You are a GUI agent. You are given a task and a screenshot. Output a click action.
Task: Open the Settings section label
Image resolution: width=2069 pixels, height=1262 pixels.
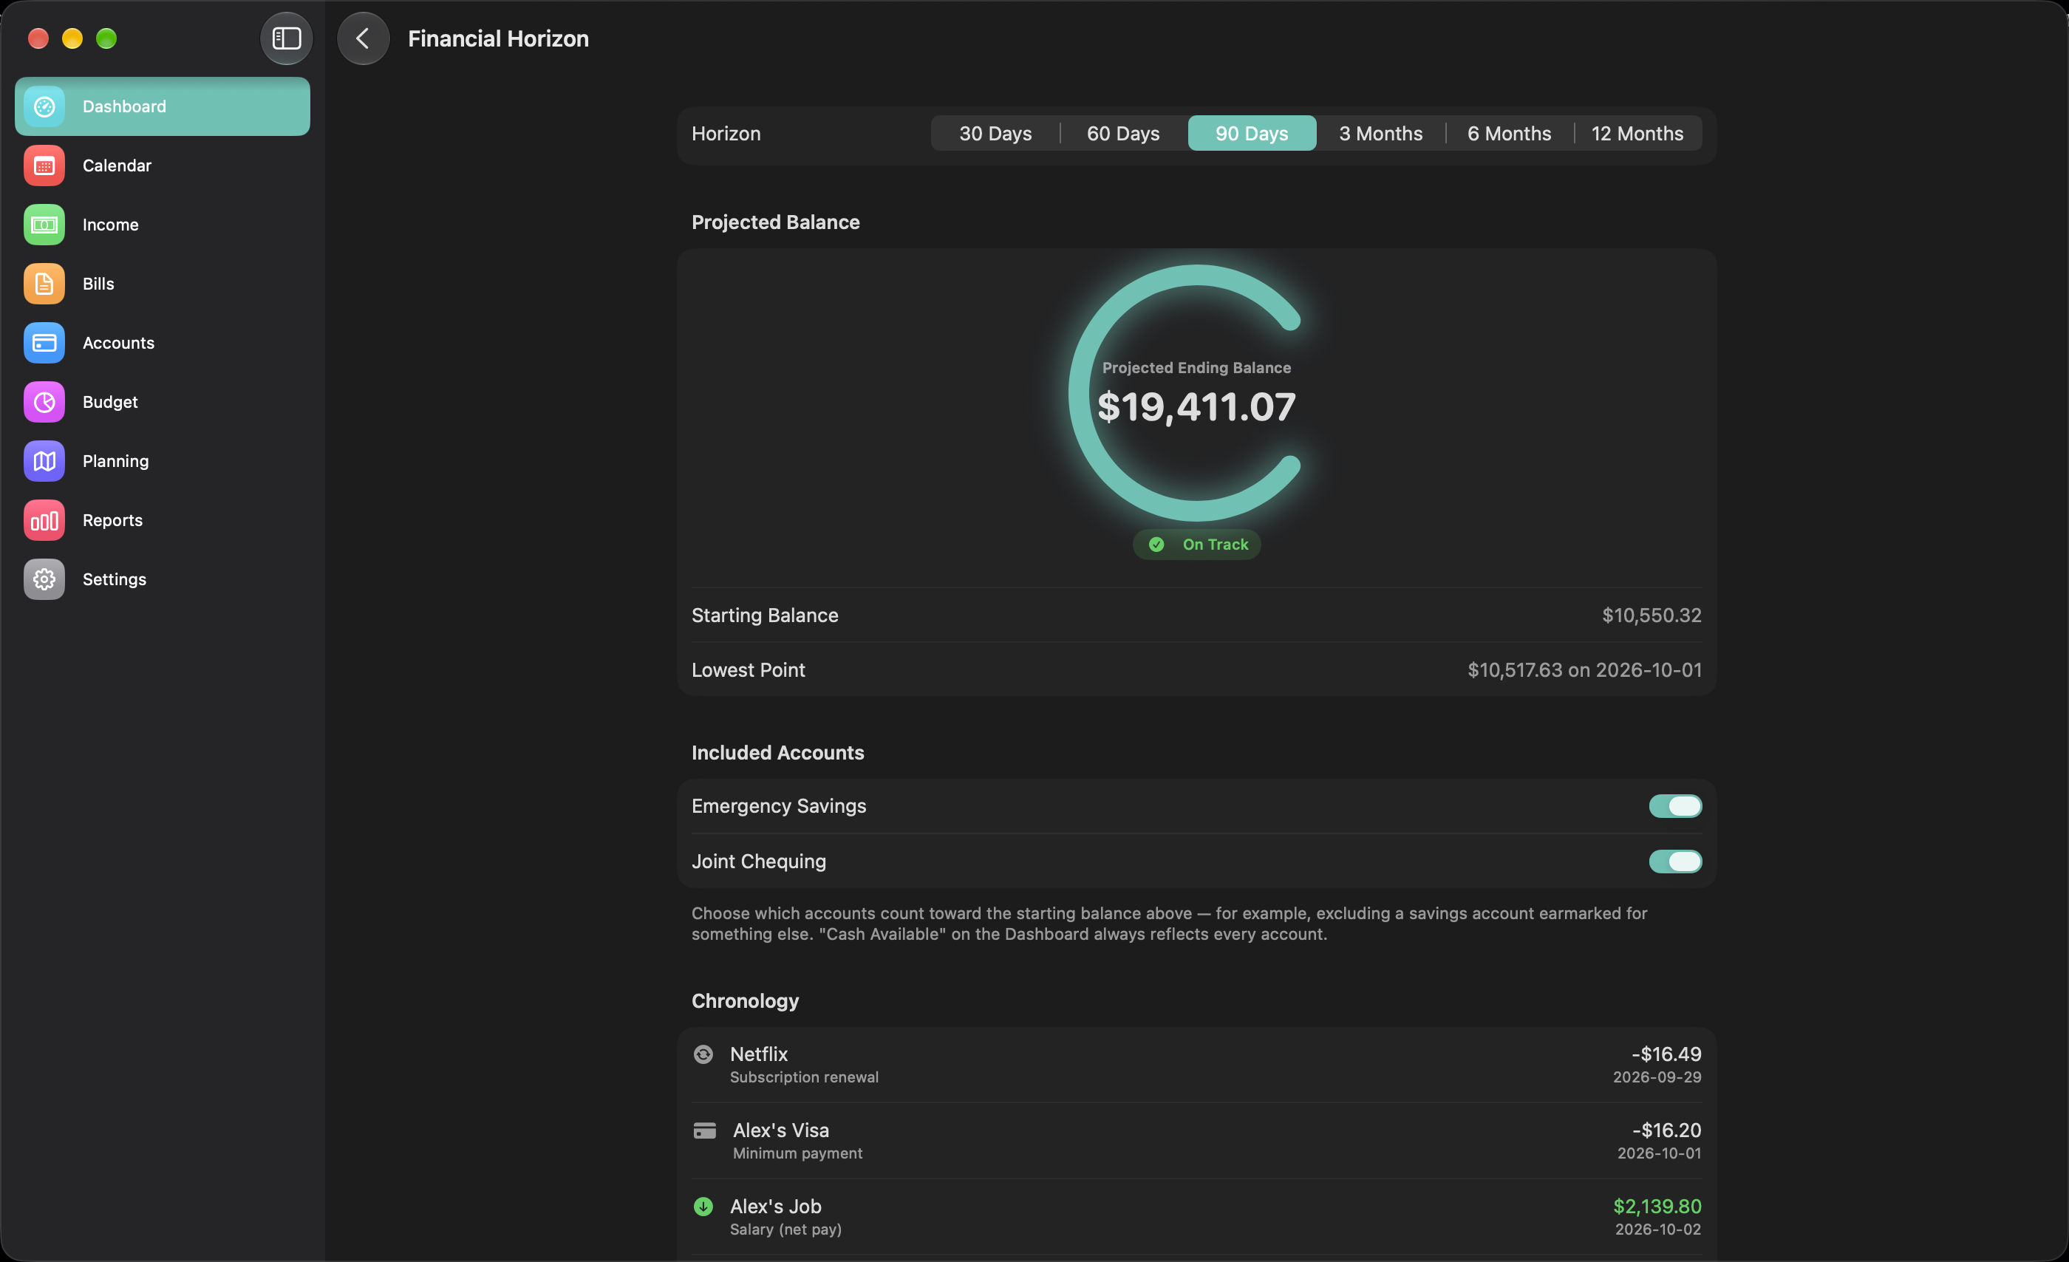pos(115,579)
